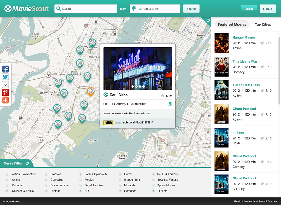281x205 pixels.
Task: Open the Current Location field
Action: [x=155, y=9]
